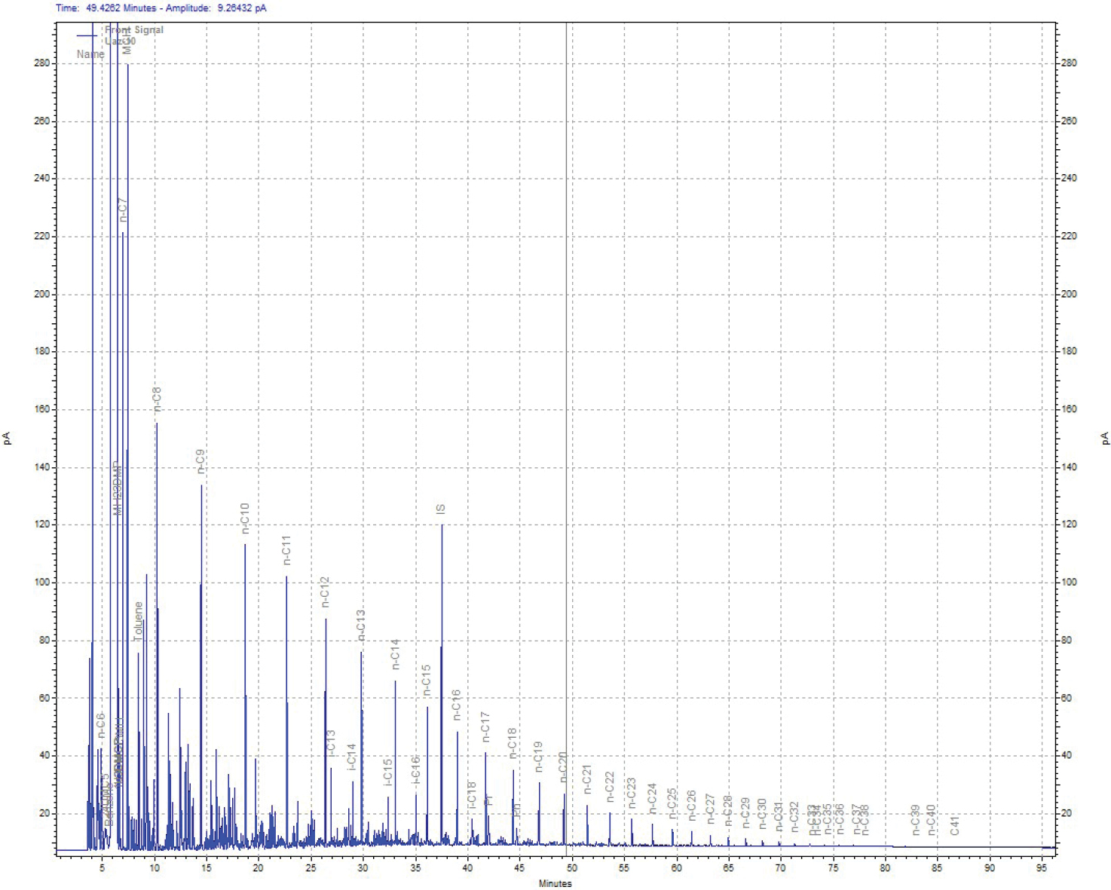
Task: Click the n-C11 peak label
Action: (x=286, y=550)
